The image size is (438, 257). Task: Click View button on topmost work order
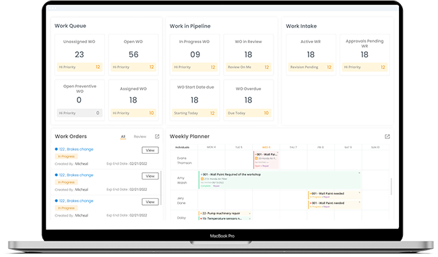[x=150, y=150]
